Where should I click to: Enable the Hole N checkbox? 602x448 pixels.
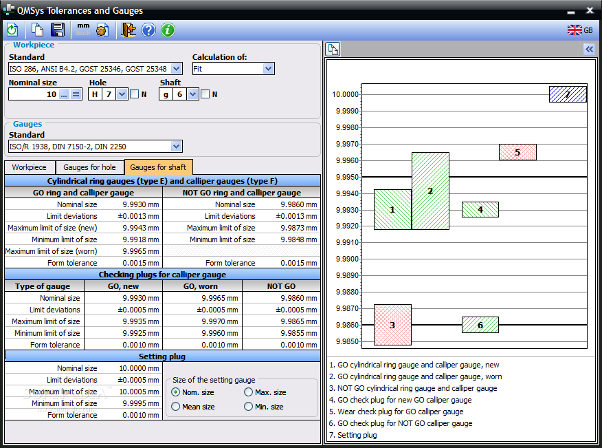click(x=135, y=94)
